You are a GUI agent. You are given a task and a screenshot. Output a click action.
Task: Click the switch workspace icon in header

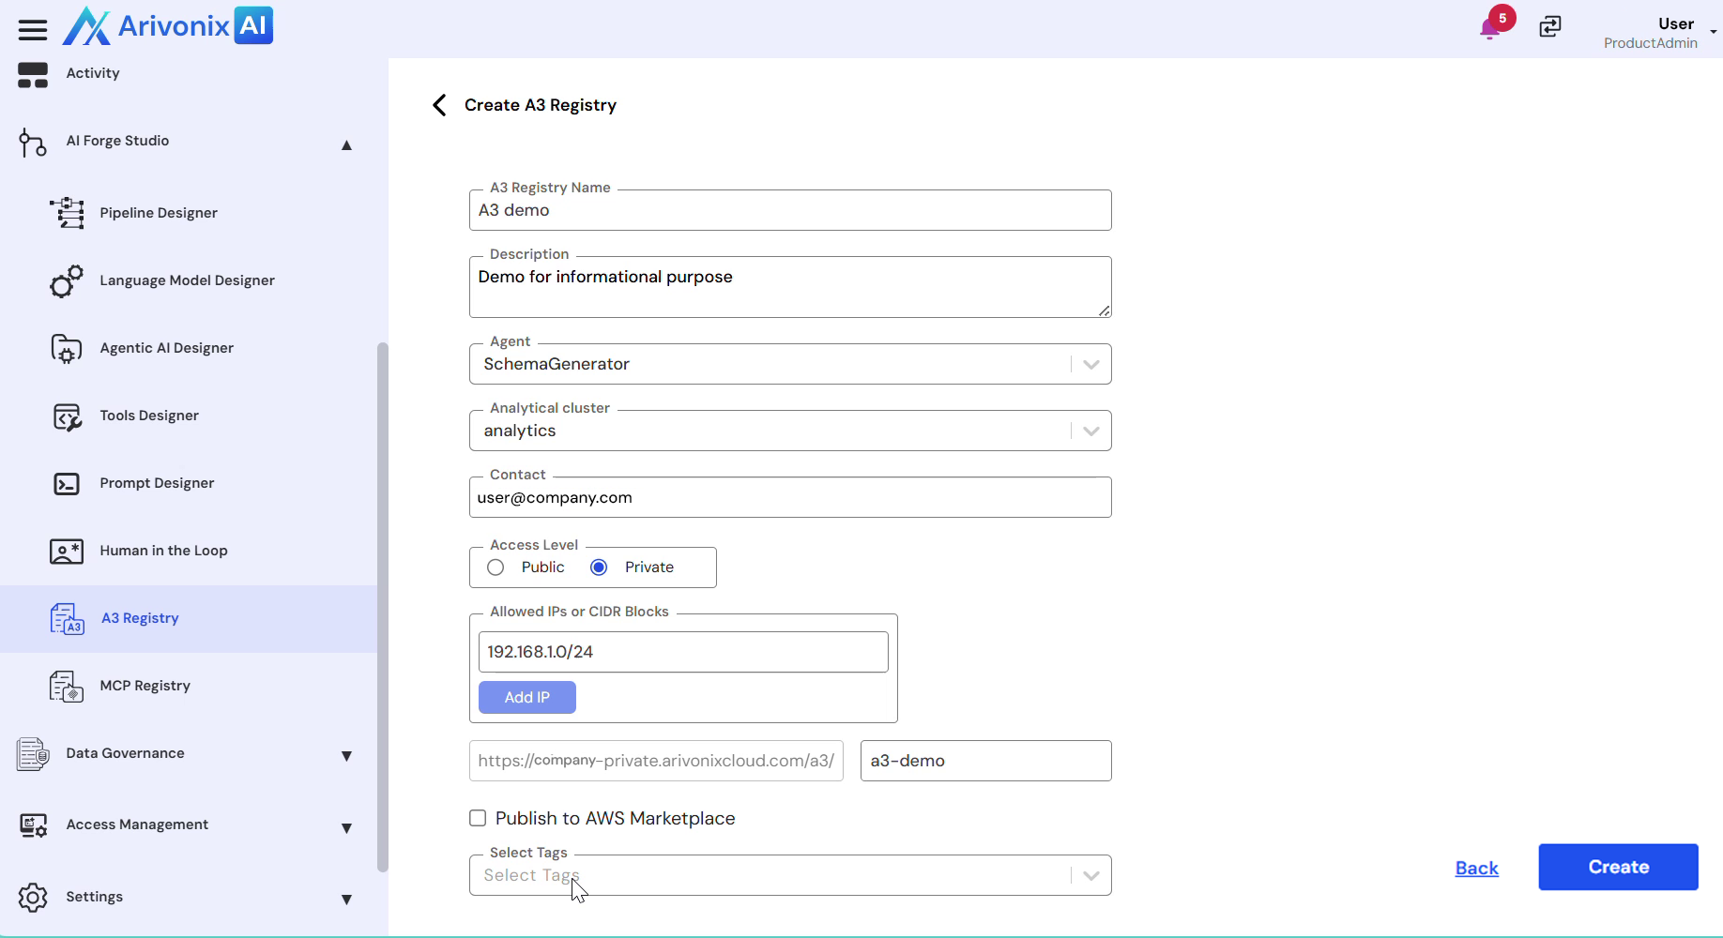(1550, 27)
